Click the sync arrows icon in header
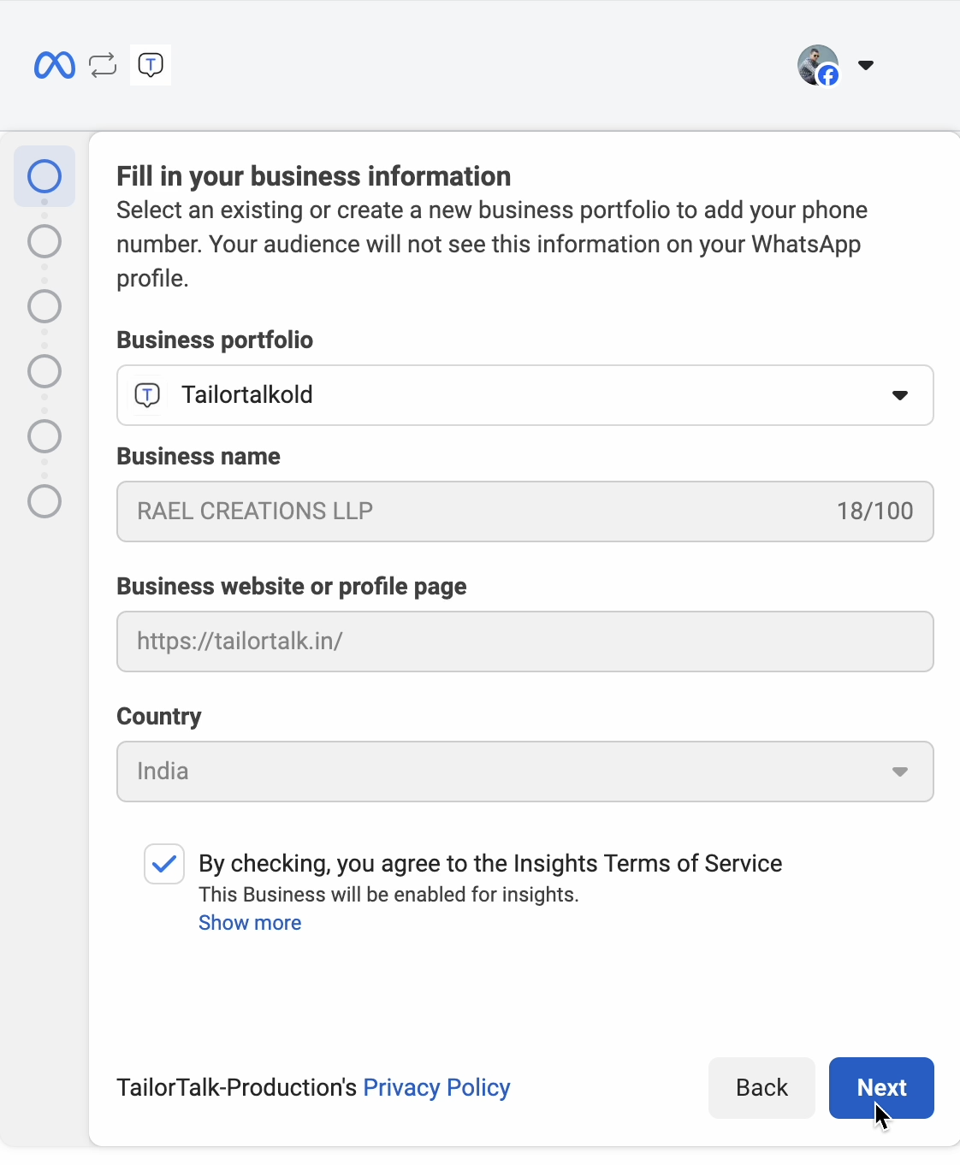The height and width of the screenshot is (1165, 960). click(103, 65)
